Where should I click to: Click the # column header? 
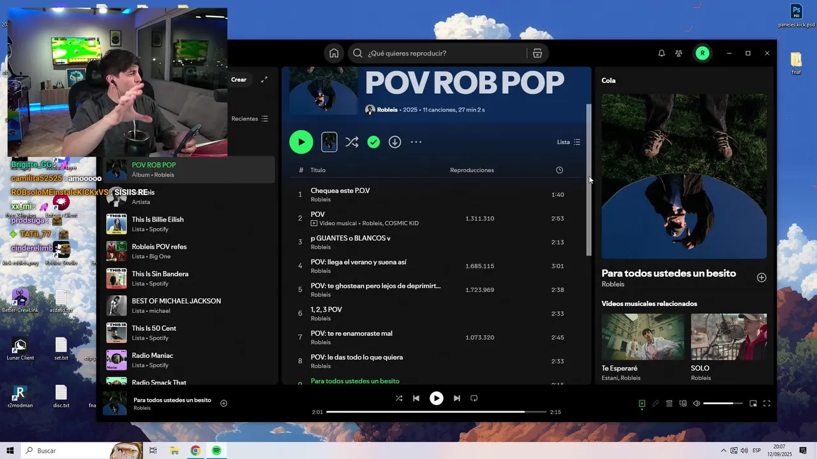(301, 170)
